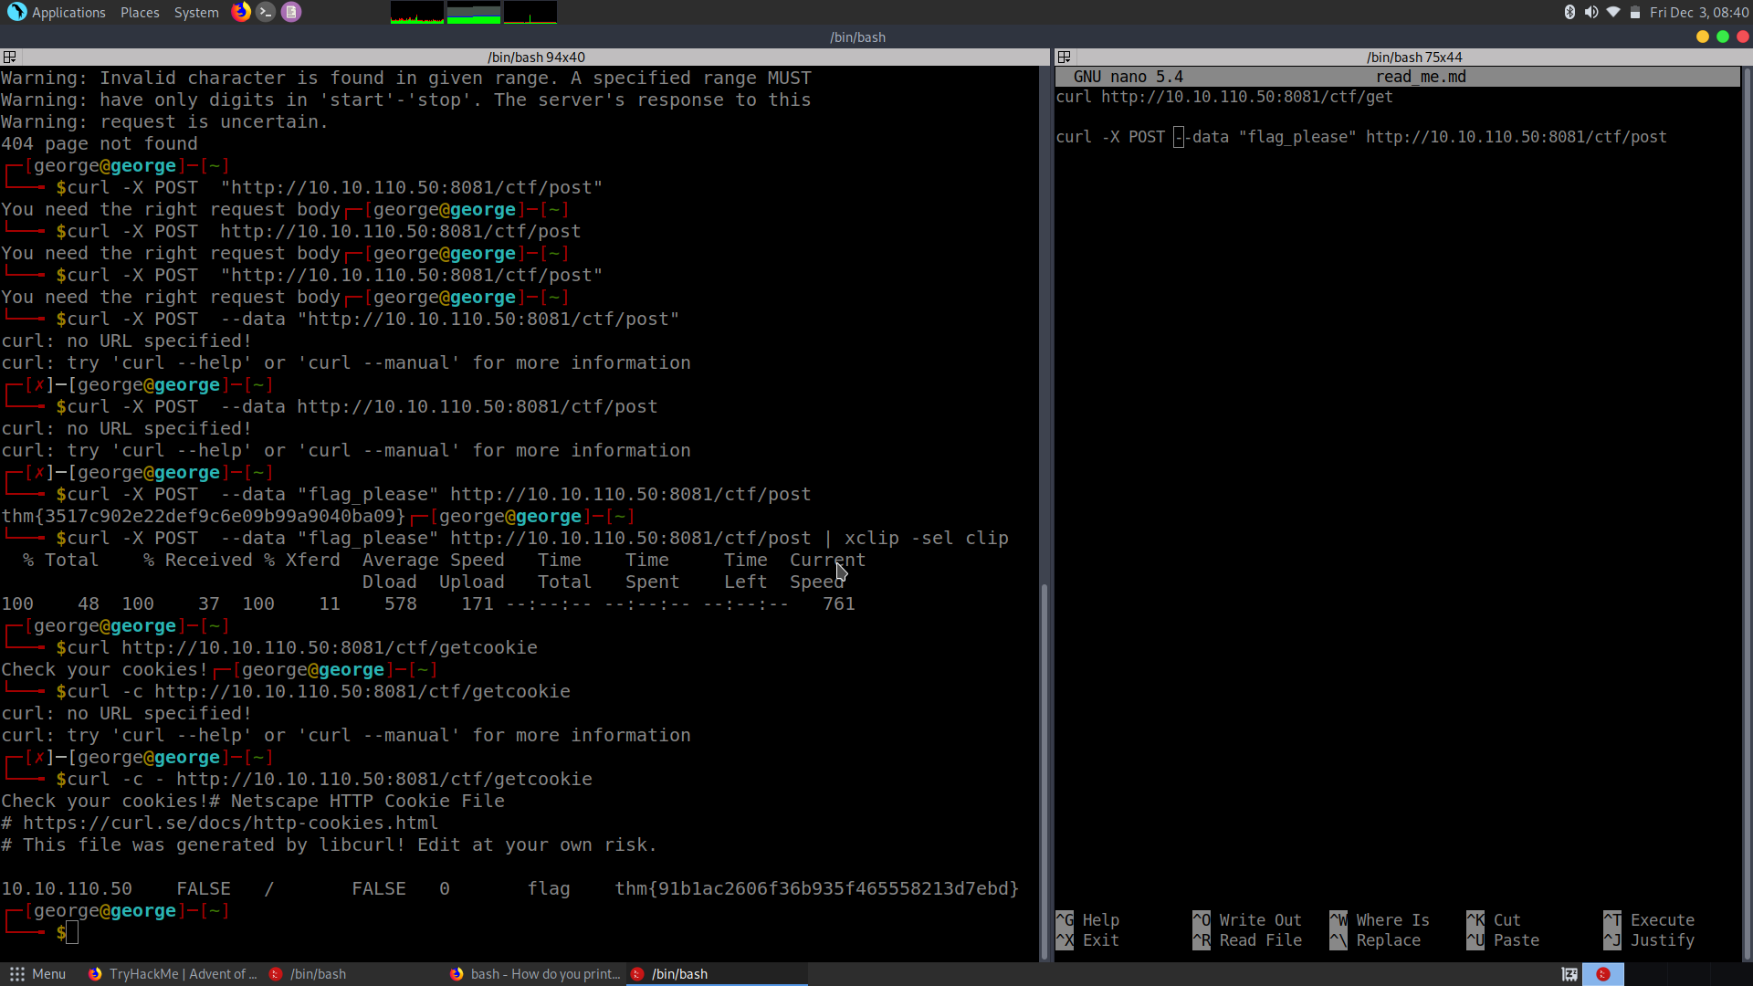Open the Wi-Fi network indicator

tap(1613, 12)
